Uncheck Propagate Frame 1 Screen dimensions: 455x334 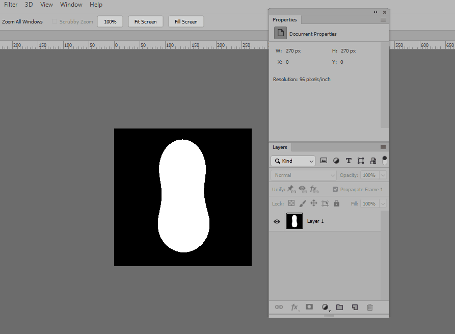click(x=335, y=189)
